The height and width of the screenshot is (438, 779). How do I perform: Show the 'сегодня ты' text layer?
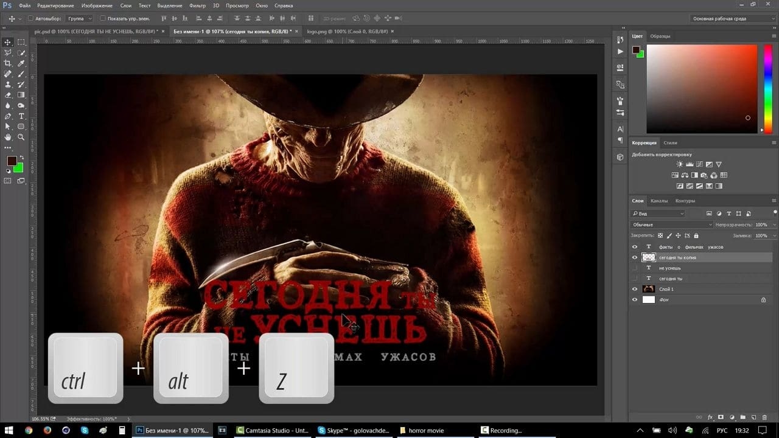[635, 279]
